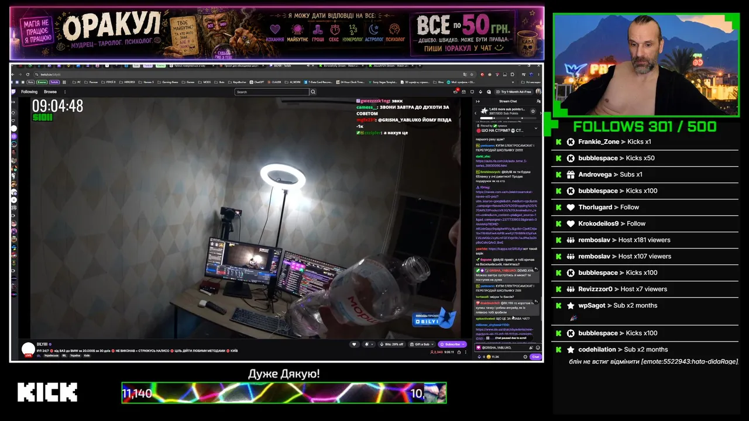The width and height of the screenshot is (749, 421).
Task: Open the emote picker in chat input
Action: (x=538, y=347)
